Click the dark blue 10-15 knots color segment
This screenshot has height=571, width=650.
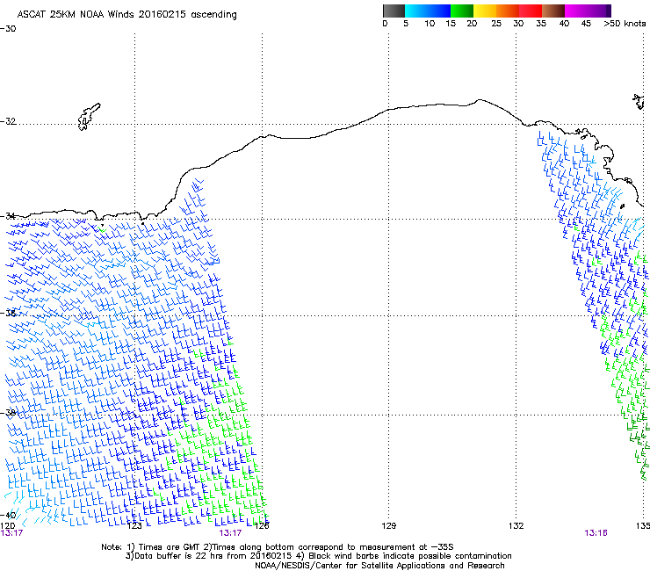click(x=439, y=11)
